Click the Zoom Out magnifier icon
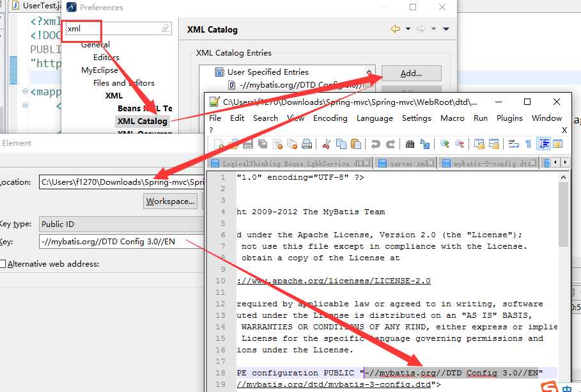 (460, 144)
